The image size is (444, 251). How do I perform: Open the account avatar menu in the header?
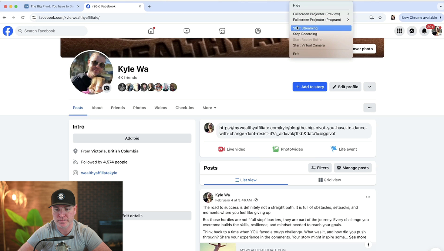point(437,31)
